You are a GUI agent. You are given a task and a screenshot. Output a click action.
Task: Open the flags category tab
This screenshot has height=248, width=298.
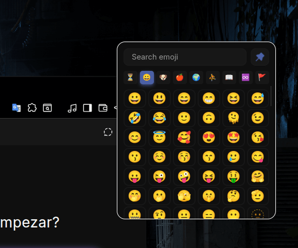[x=262, y=78]
